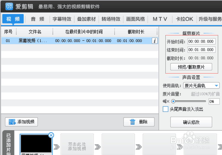Switch to the 视频 tab
The width and height of the screenshot is (222, 155).
[x=13, y=19]
